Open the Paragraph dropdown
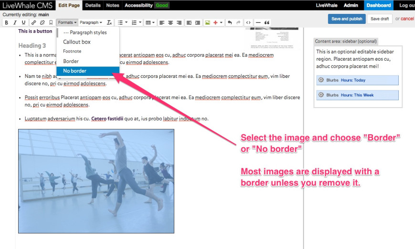The width and height of the screenshot is (415, 249). (91, 22)
